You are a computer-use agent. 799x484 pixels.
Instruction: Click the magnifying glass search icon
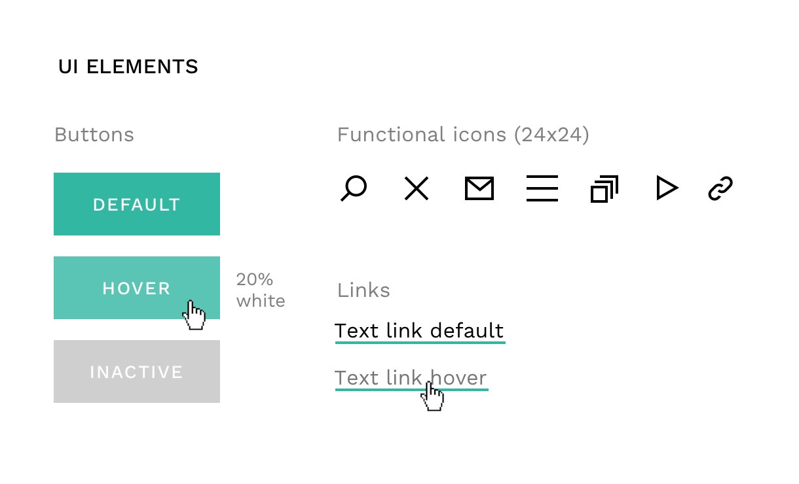point(354,188)
